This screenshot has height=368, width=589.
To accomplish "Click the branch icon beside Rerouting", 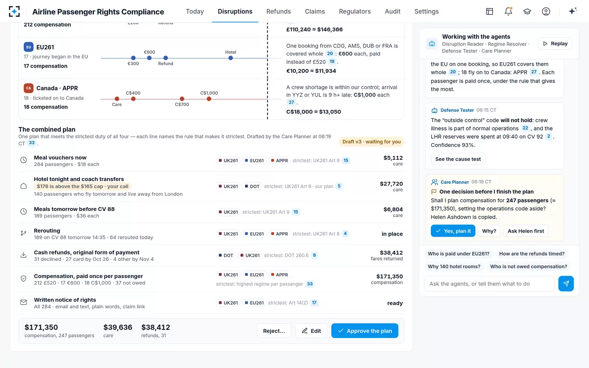I will click(24, 233).
